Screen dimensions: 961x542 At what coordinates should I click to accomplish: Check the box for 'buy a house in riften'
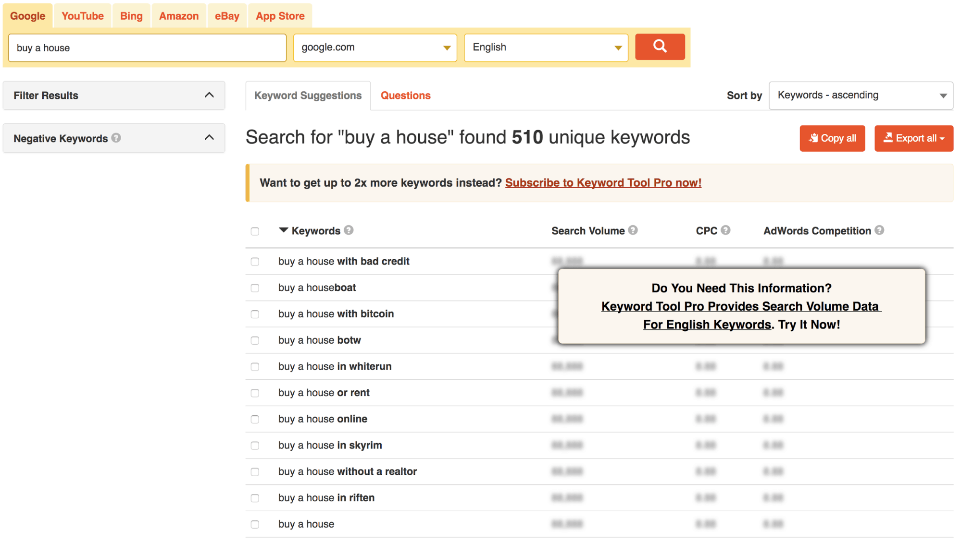pos(255,498)
